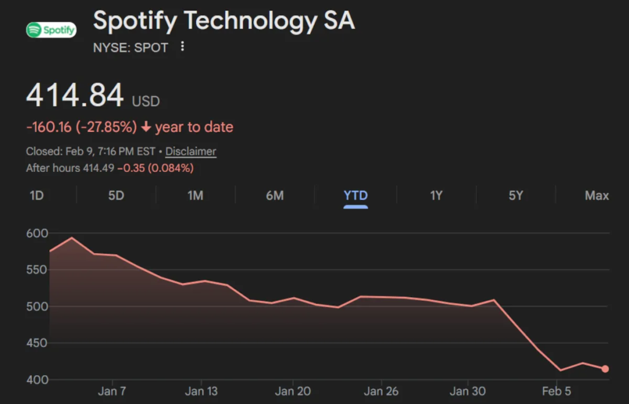Image resolution: width=629 pixels, height=404 pixels.
Task: Click the Spotify logo icon
Action: (x=52, y=29)
